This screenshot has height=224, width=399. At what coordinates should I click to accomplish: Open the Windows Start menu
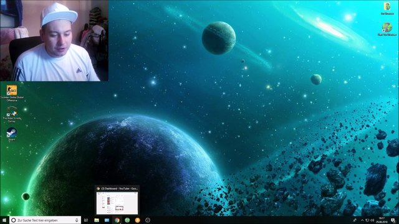coord(4,220)
